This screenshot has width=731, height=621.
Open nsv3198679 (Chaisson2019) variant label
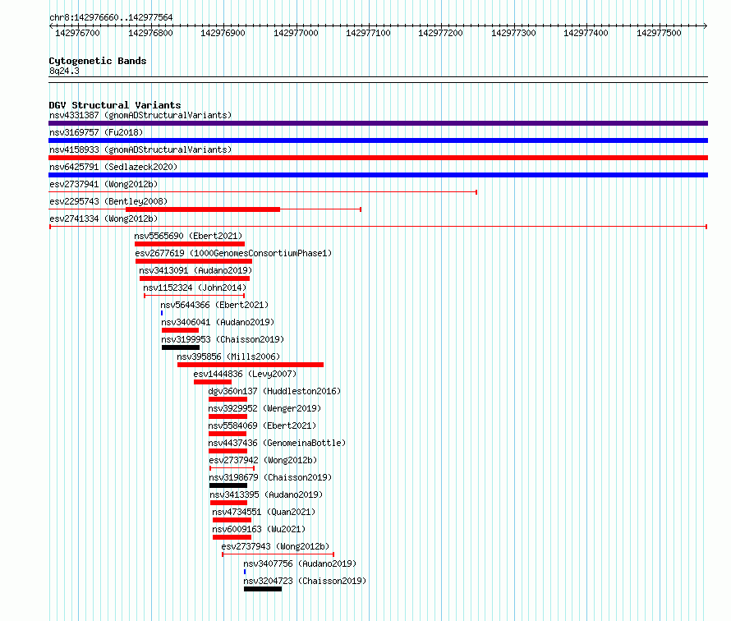tap(270, 477)
